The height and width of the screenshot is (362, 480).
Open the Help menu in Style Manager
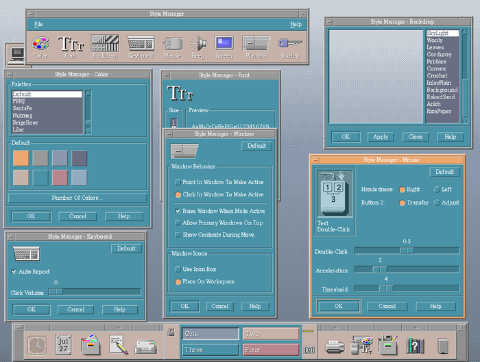[295, 24]
